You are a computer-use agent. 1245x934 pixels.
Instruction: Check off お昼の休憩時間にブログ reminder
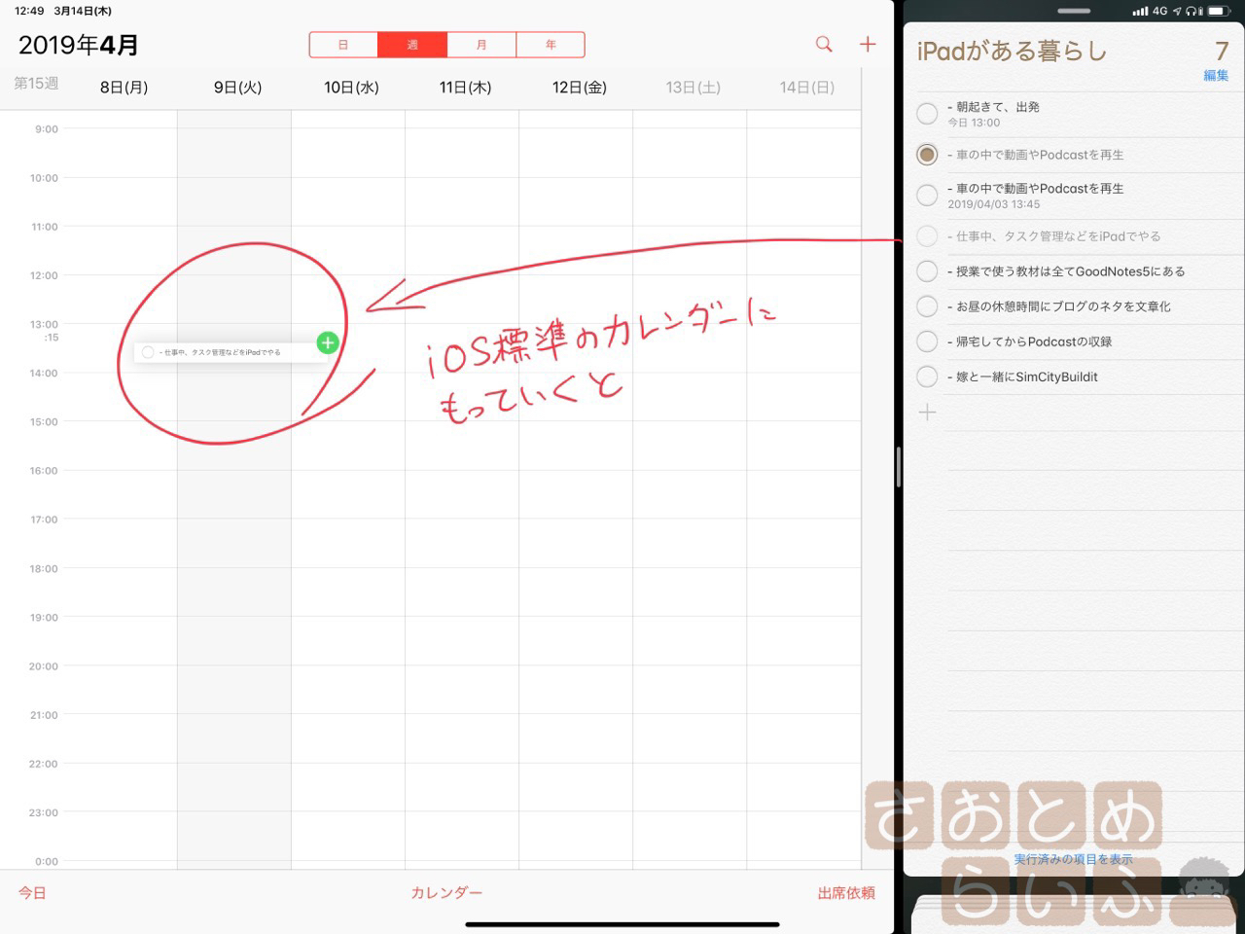[928, 306]
